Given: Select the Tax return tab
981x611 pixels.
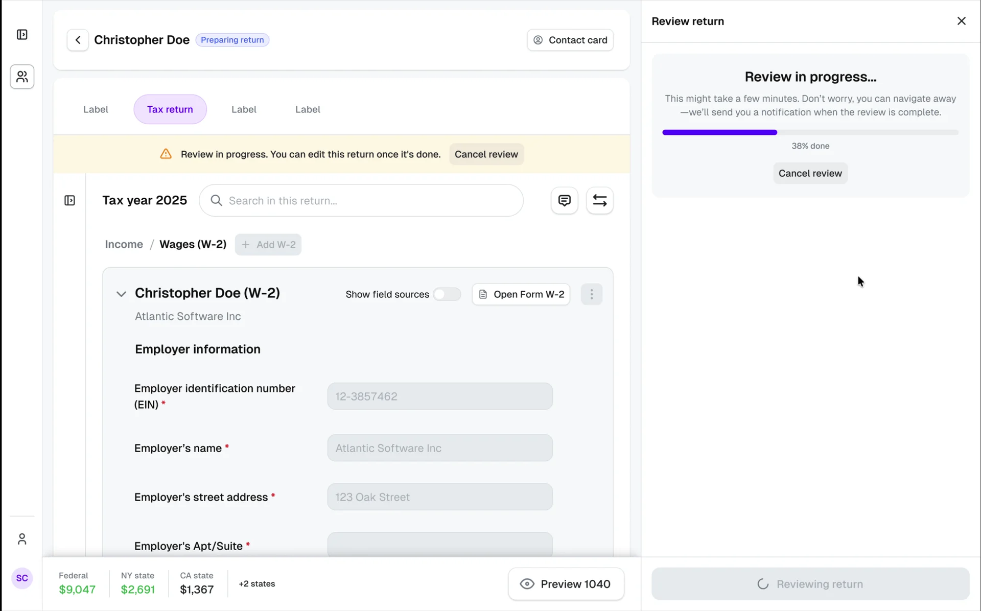Looking at the screenshot, I should pyautogui.click(x=170, y=109).
